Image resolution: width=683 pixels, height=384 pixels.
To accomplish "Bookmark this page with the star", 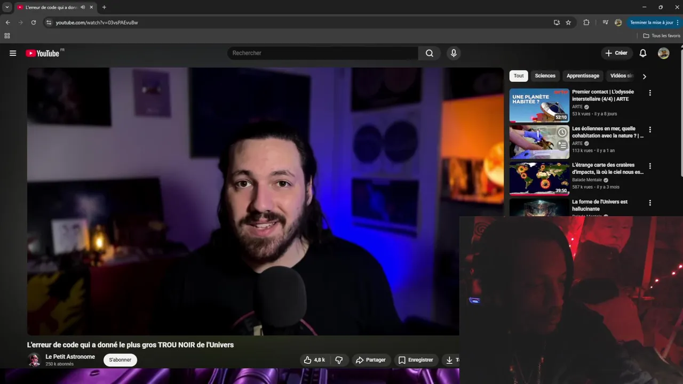I will 568,22.
